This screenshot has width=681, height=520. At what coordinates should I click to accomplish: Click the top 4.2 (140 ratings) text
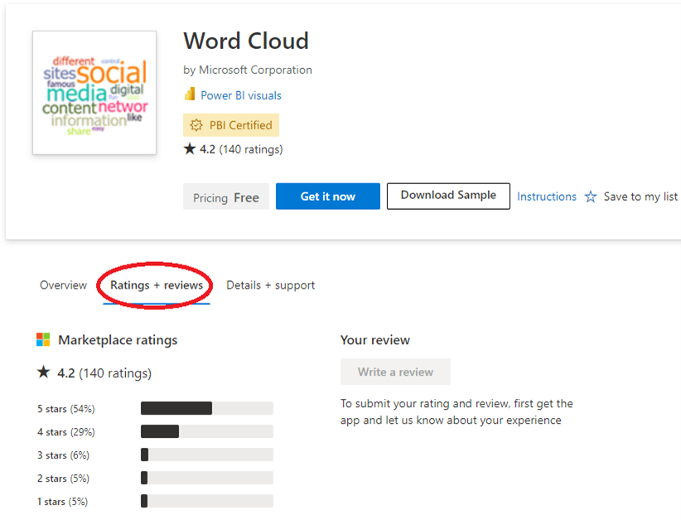(241, 149)
